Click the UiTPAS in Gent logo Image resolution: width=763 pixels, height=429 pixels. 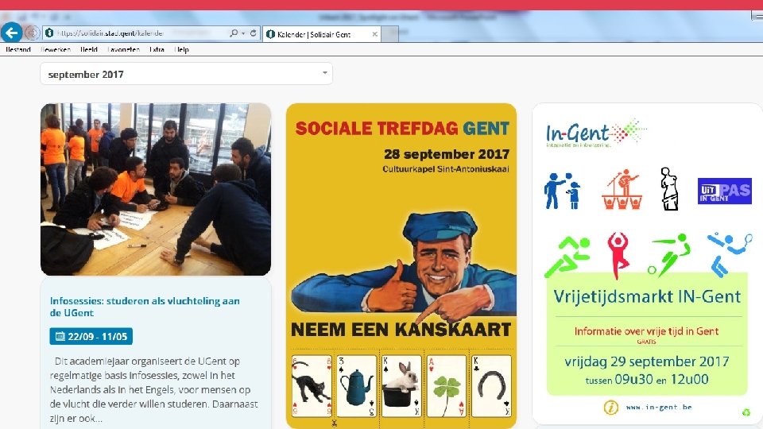(x=725, y=191)
